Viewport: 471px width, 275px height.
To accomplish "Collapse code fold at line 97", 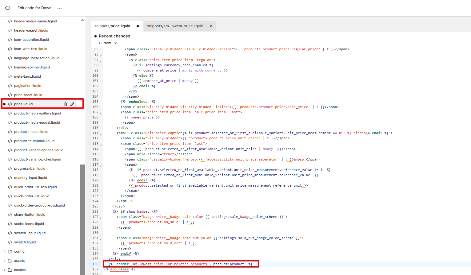I will pos(101,61).
